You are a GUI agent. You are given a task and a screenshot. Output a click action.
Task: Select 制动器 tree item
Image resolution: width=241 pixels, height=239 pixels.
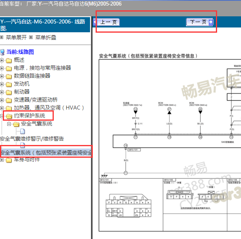coord(22,92)
